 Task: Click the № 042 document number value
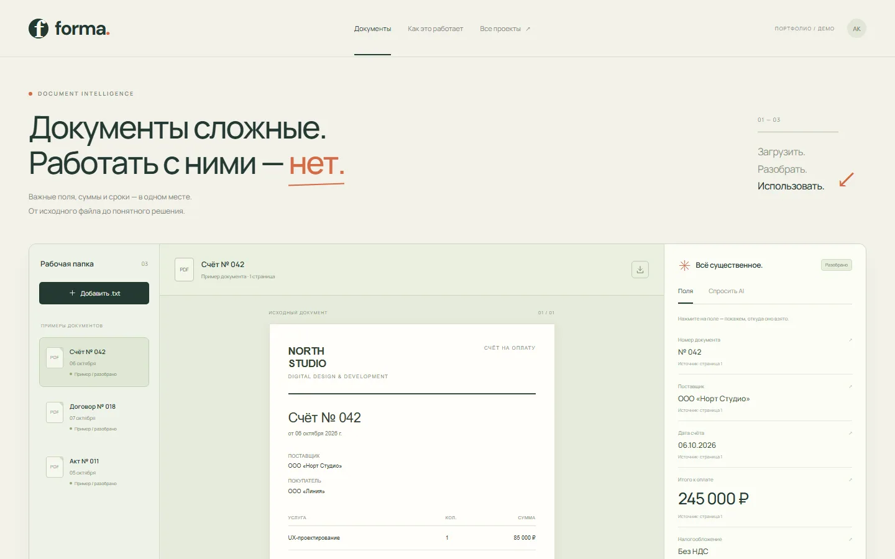click(x=689, y=352)
